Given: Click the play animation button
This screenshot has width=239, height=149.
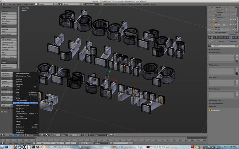Looking at the screenshot, I should coord(87,143).
